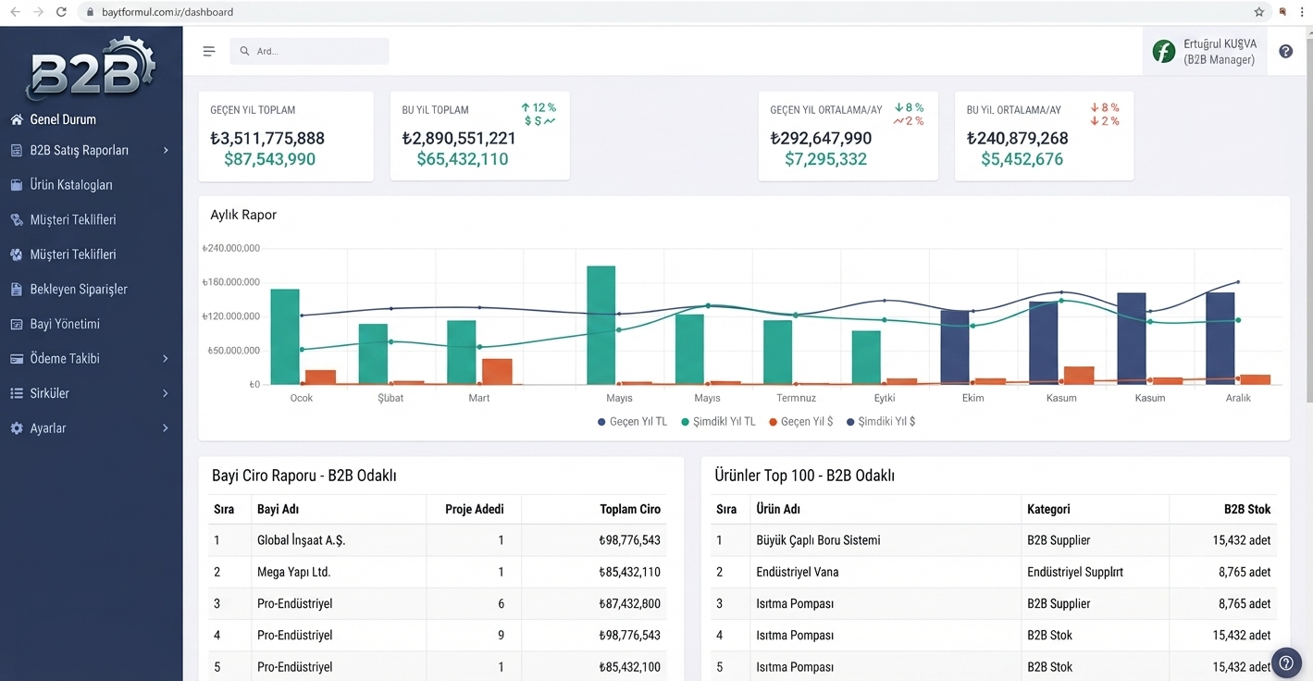Reload the page with the browser refresh icon
This screenshot has height=681, width=1313.
61,12
